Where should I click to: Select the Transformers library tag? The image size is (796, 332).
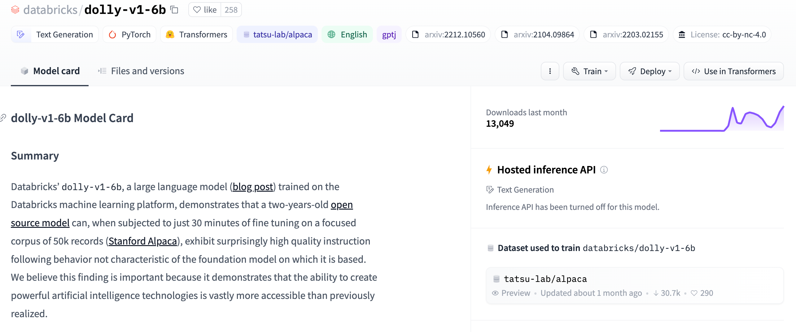click(196, 34)
